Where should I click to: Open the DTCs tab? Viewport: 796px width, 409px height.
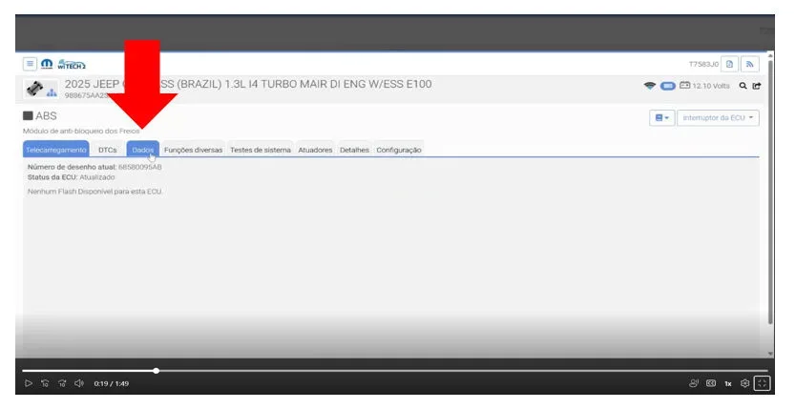pyautogui.click(x=108, y=150)
